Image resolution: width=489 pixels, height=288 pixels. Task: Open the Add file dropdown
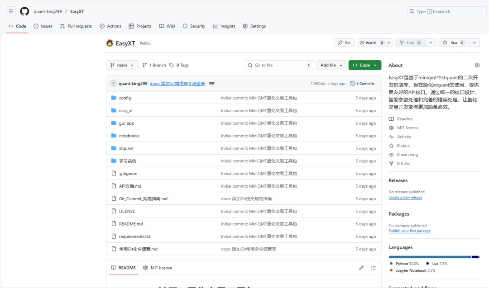click(x=331, y=65)
